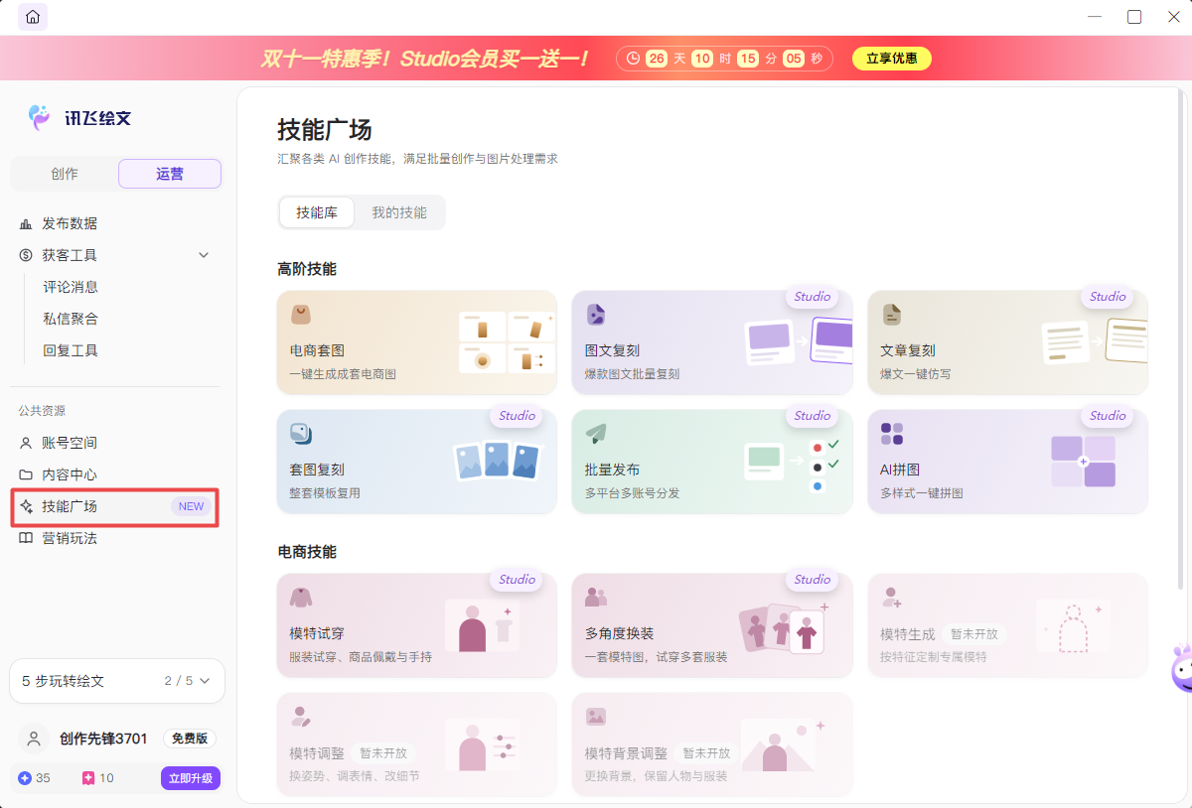1192x808 pixels.
Task: Click the 模特试穿 sweater icon
Action: click(300, 598)
